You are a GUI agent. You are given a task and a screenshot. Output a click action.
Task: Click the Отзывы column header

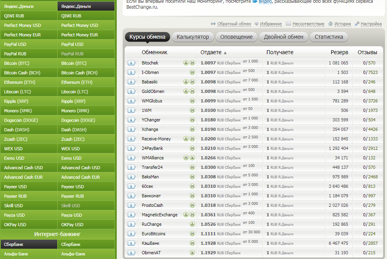pyautogui.click(x=367, y=52)
